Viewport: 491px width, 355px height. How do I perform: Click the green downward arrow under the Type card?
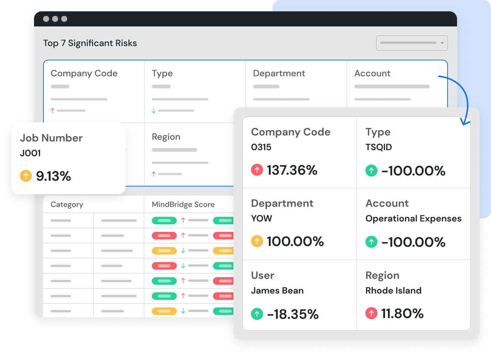point(153,110)
